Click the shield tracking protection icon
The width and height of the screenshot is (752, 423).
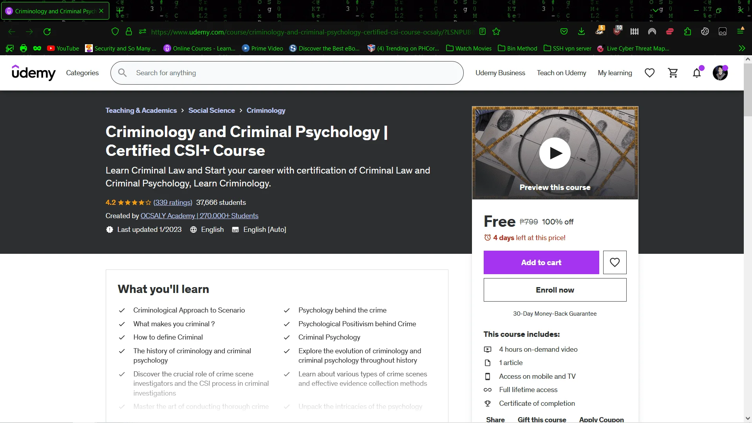pos(115,32)
